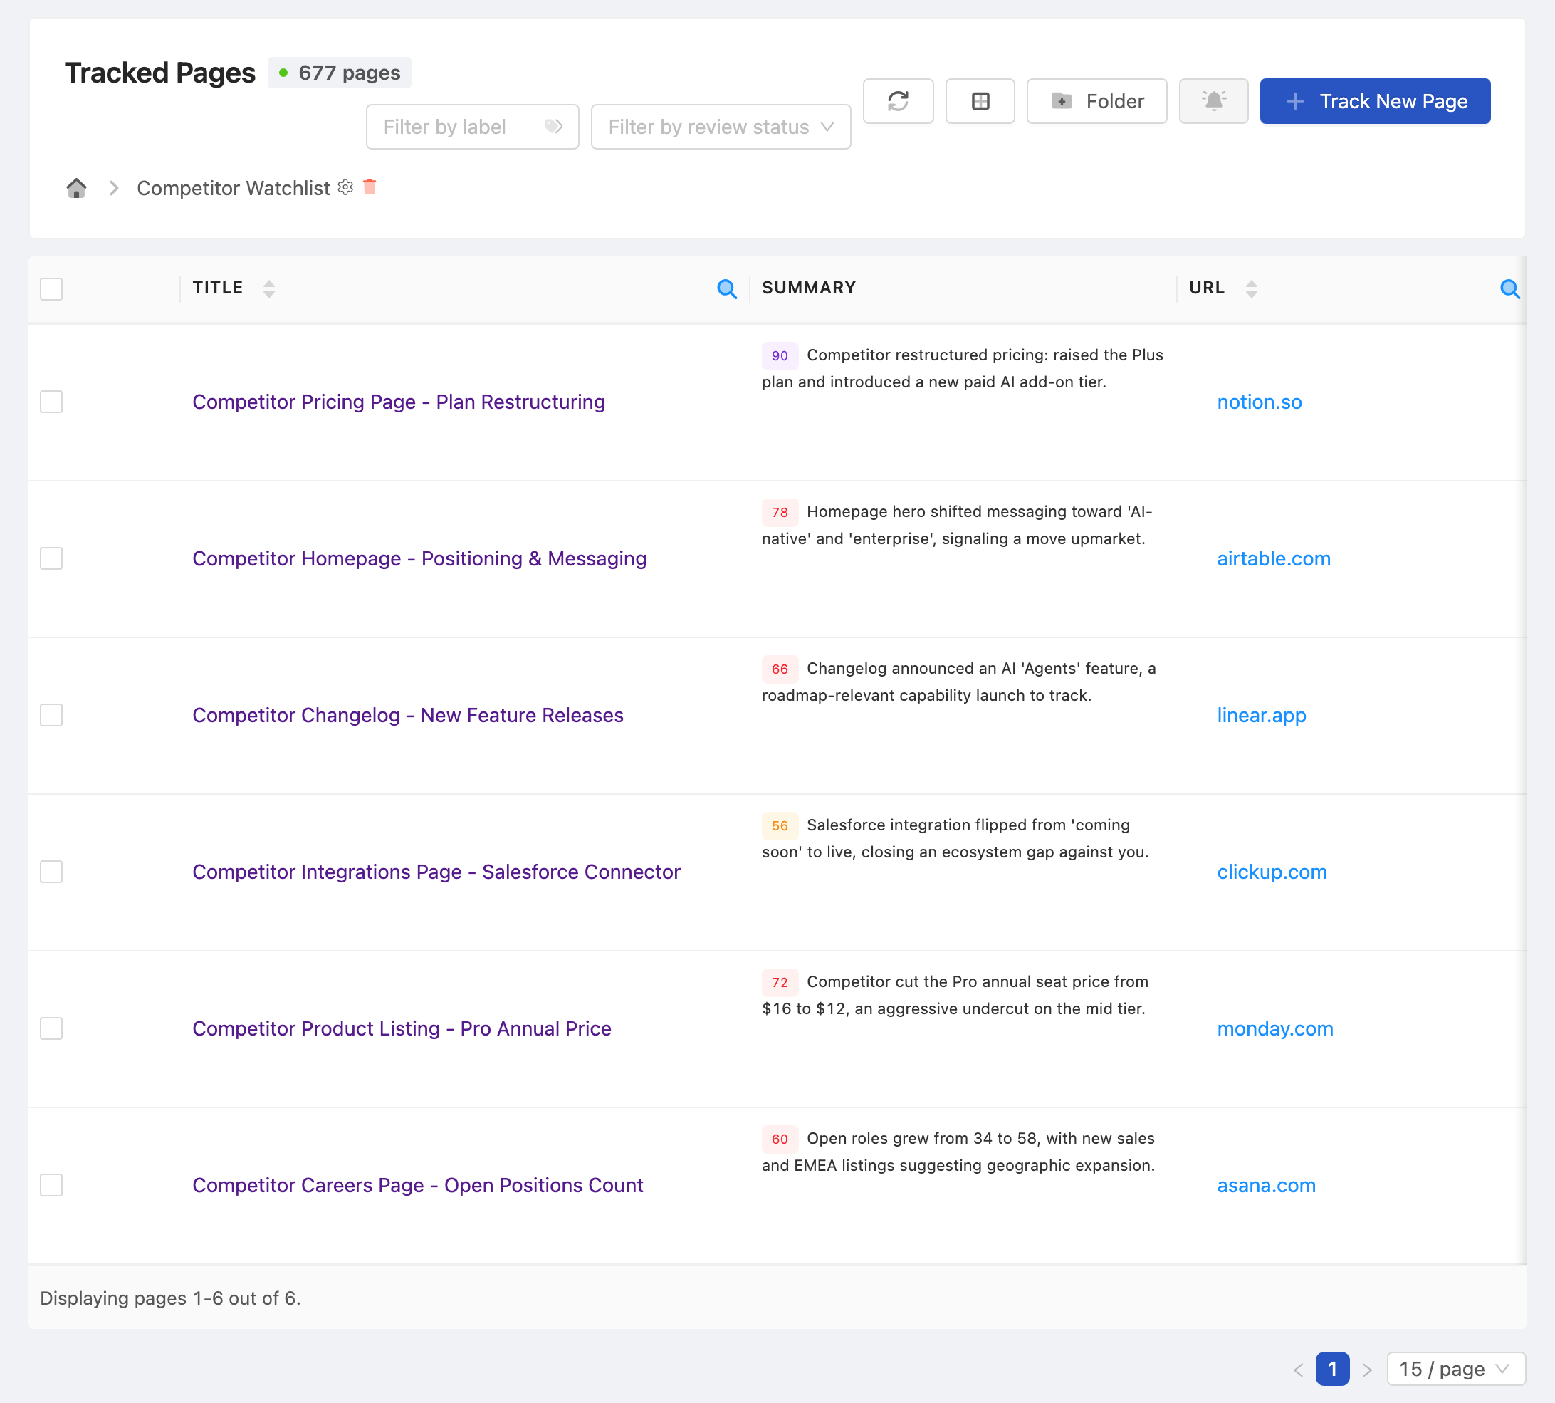
Task: Visit the clickup.com URL link
Action: click(x=1272, y=872)
